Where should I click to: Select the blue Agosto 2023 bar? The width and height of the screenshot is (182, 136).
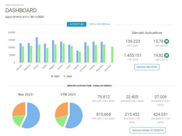coord(77,57)
